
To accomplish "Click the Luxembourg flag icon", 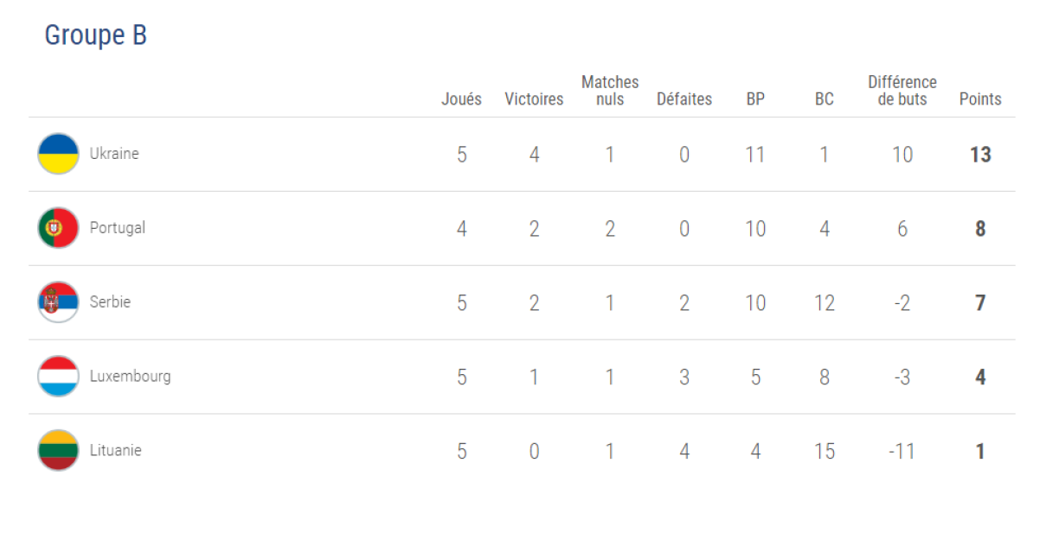I will [58, 377].
